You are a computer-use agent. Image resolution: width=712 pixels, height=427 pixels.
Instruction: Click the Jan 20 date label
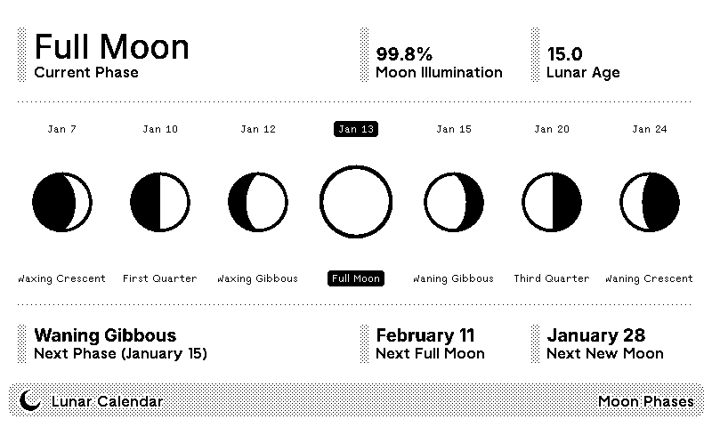click(x=552, y=129)
